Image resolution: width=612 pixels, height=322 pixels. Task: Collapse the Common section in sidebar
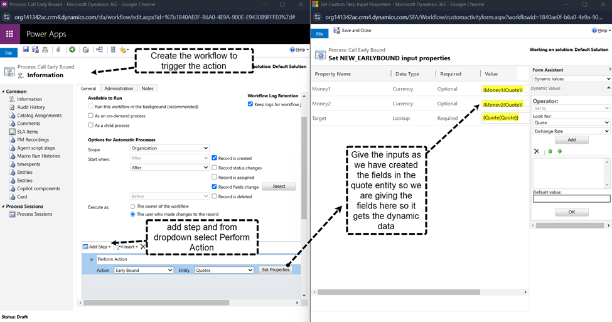(x=3, y=92)
